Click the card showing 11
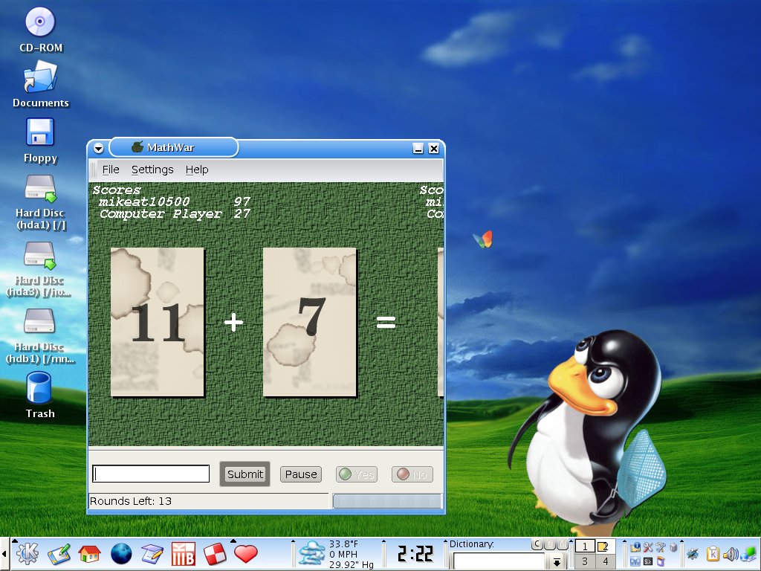 [158, 322]
